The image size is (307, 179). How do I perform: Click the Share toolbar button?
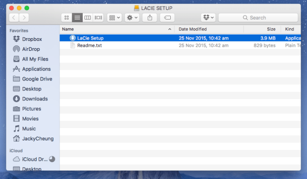pos(150,18)
